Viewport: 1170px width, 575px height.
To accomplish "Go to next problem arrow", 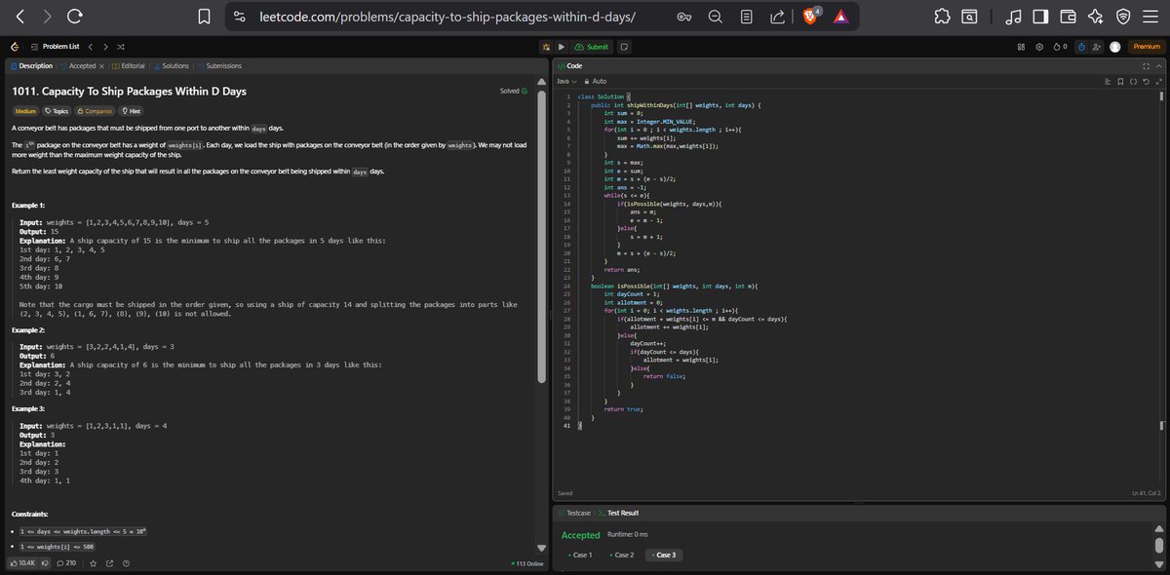I will [105, 46].
